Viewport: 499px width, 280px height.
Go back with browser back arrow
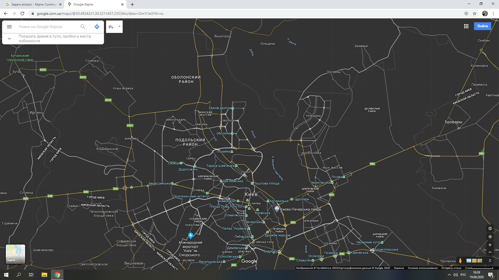pyautogui.click(x=6, y=13)
